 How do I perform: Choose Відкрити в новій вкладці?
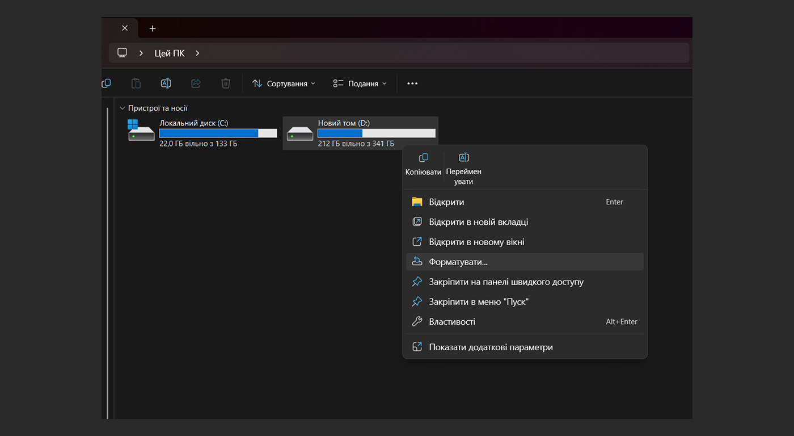525,222
